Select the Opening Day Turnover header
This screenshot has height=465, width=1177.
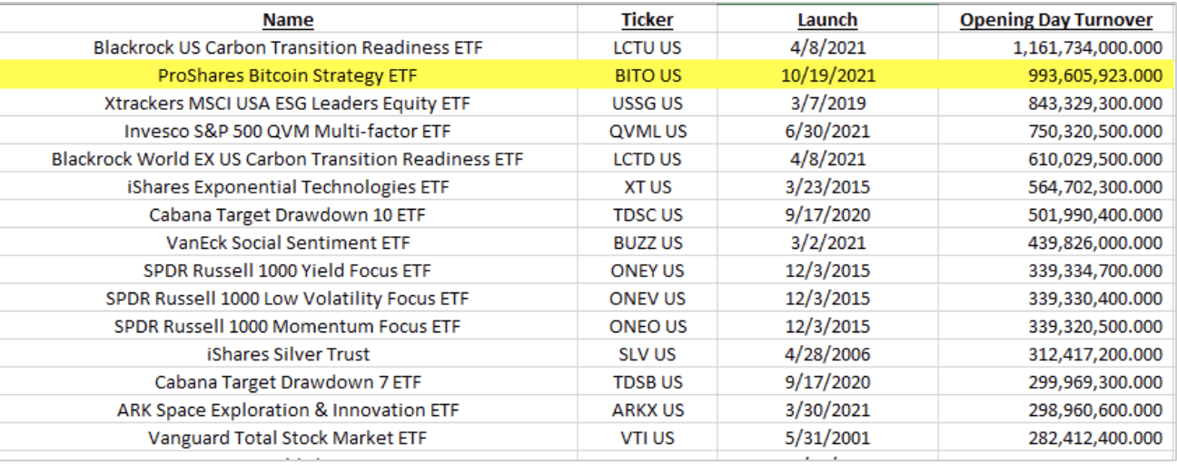(x=1055, y=19)
